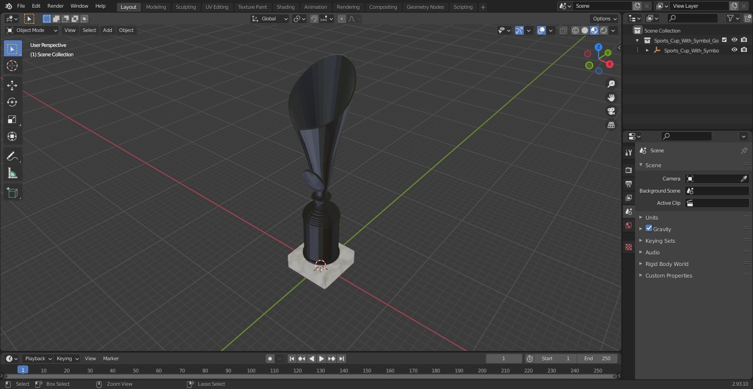Pick the Add Cube tool
The width and height of the screenshot is (753, 389).
(12, 193)
